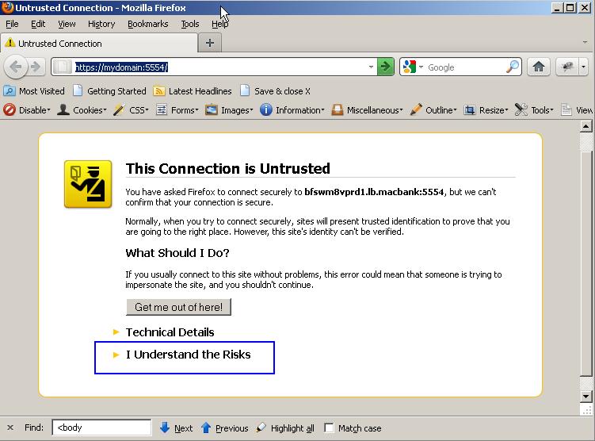Click the scrollbar down arrow

(586, 397)
